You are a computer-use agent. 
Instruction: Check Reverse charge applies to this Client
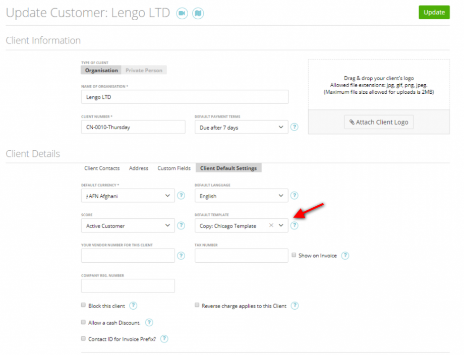197,305
